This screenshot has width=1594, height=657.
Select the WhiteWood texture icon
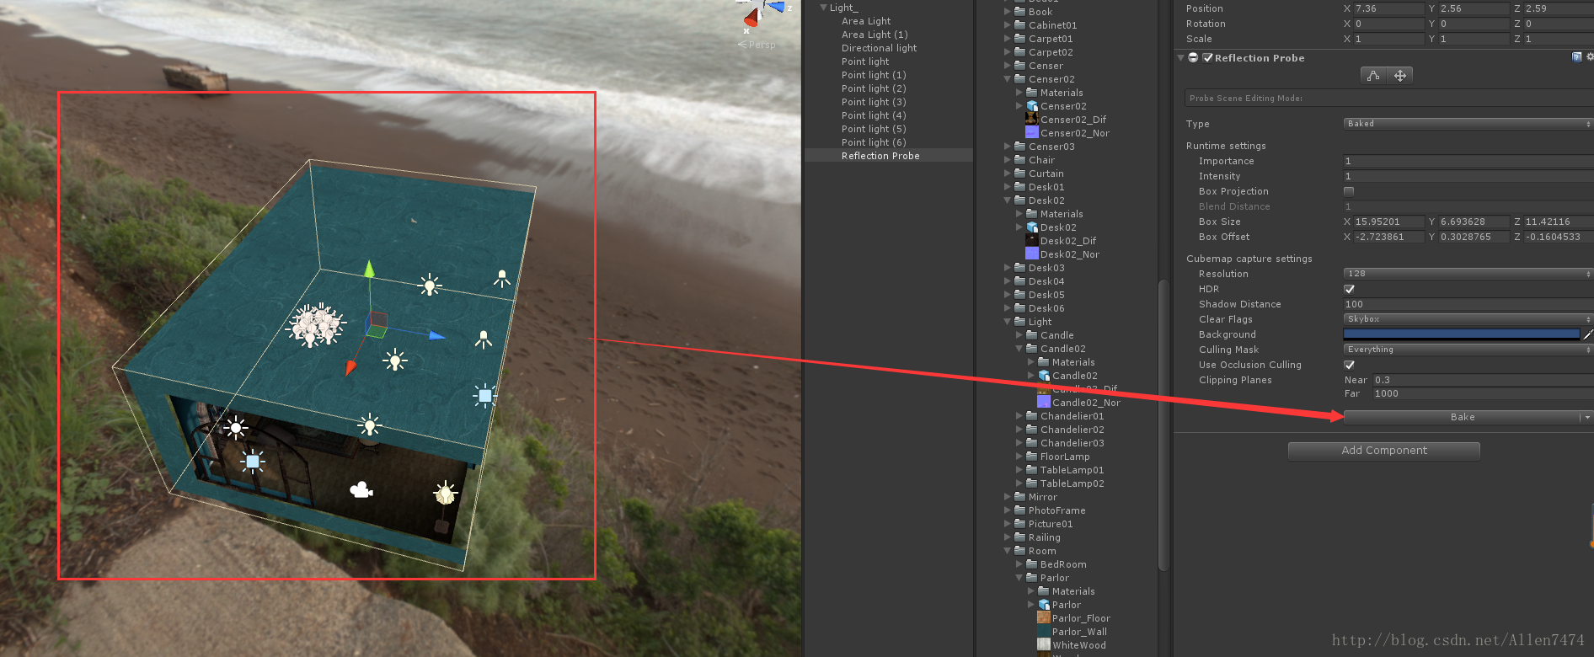1043,645
